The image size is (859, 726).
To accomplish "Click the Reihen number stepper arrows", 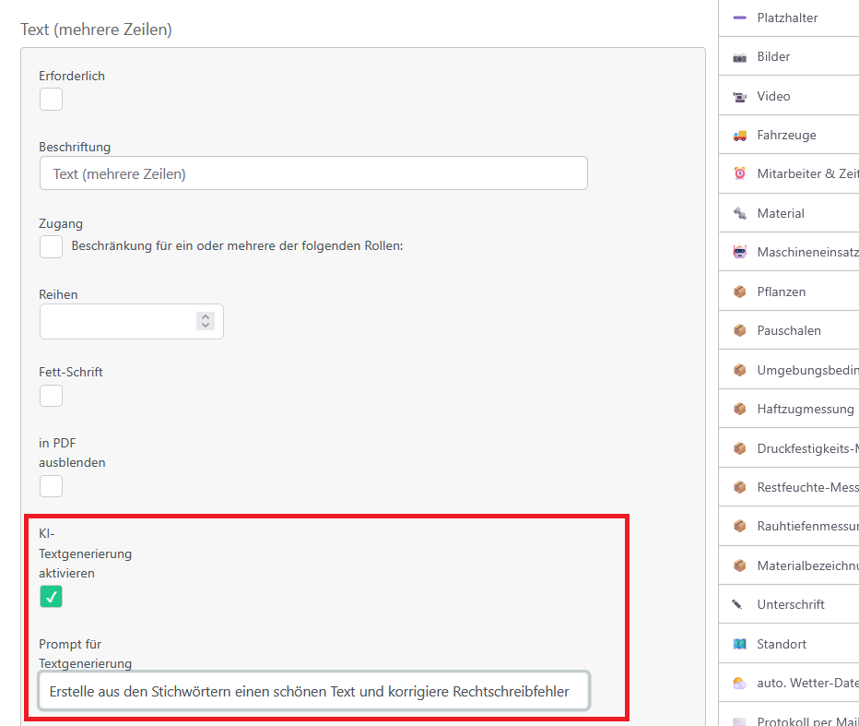I will (x=206, y=321).
